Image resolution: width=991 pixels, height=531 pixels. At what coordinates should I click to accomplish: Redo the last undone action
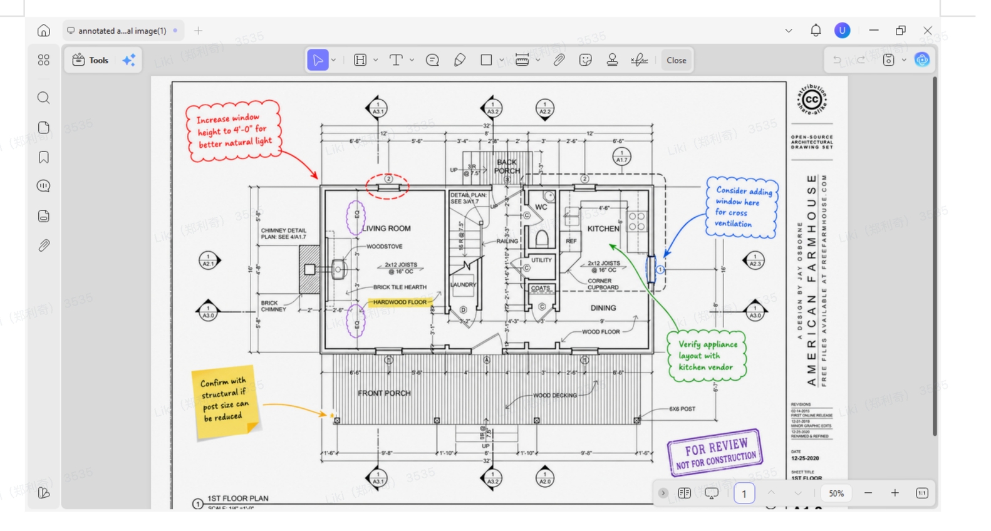click(861, 60)
